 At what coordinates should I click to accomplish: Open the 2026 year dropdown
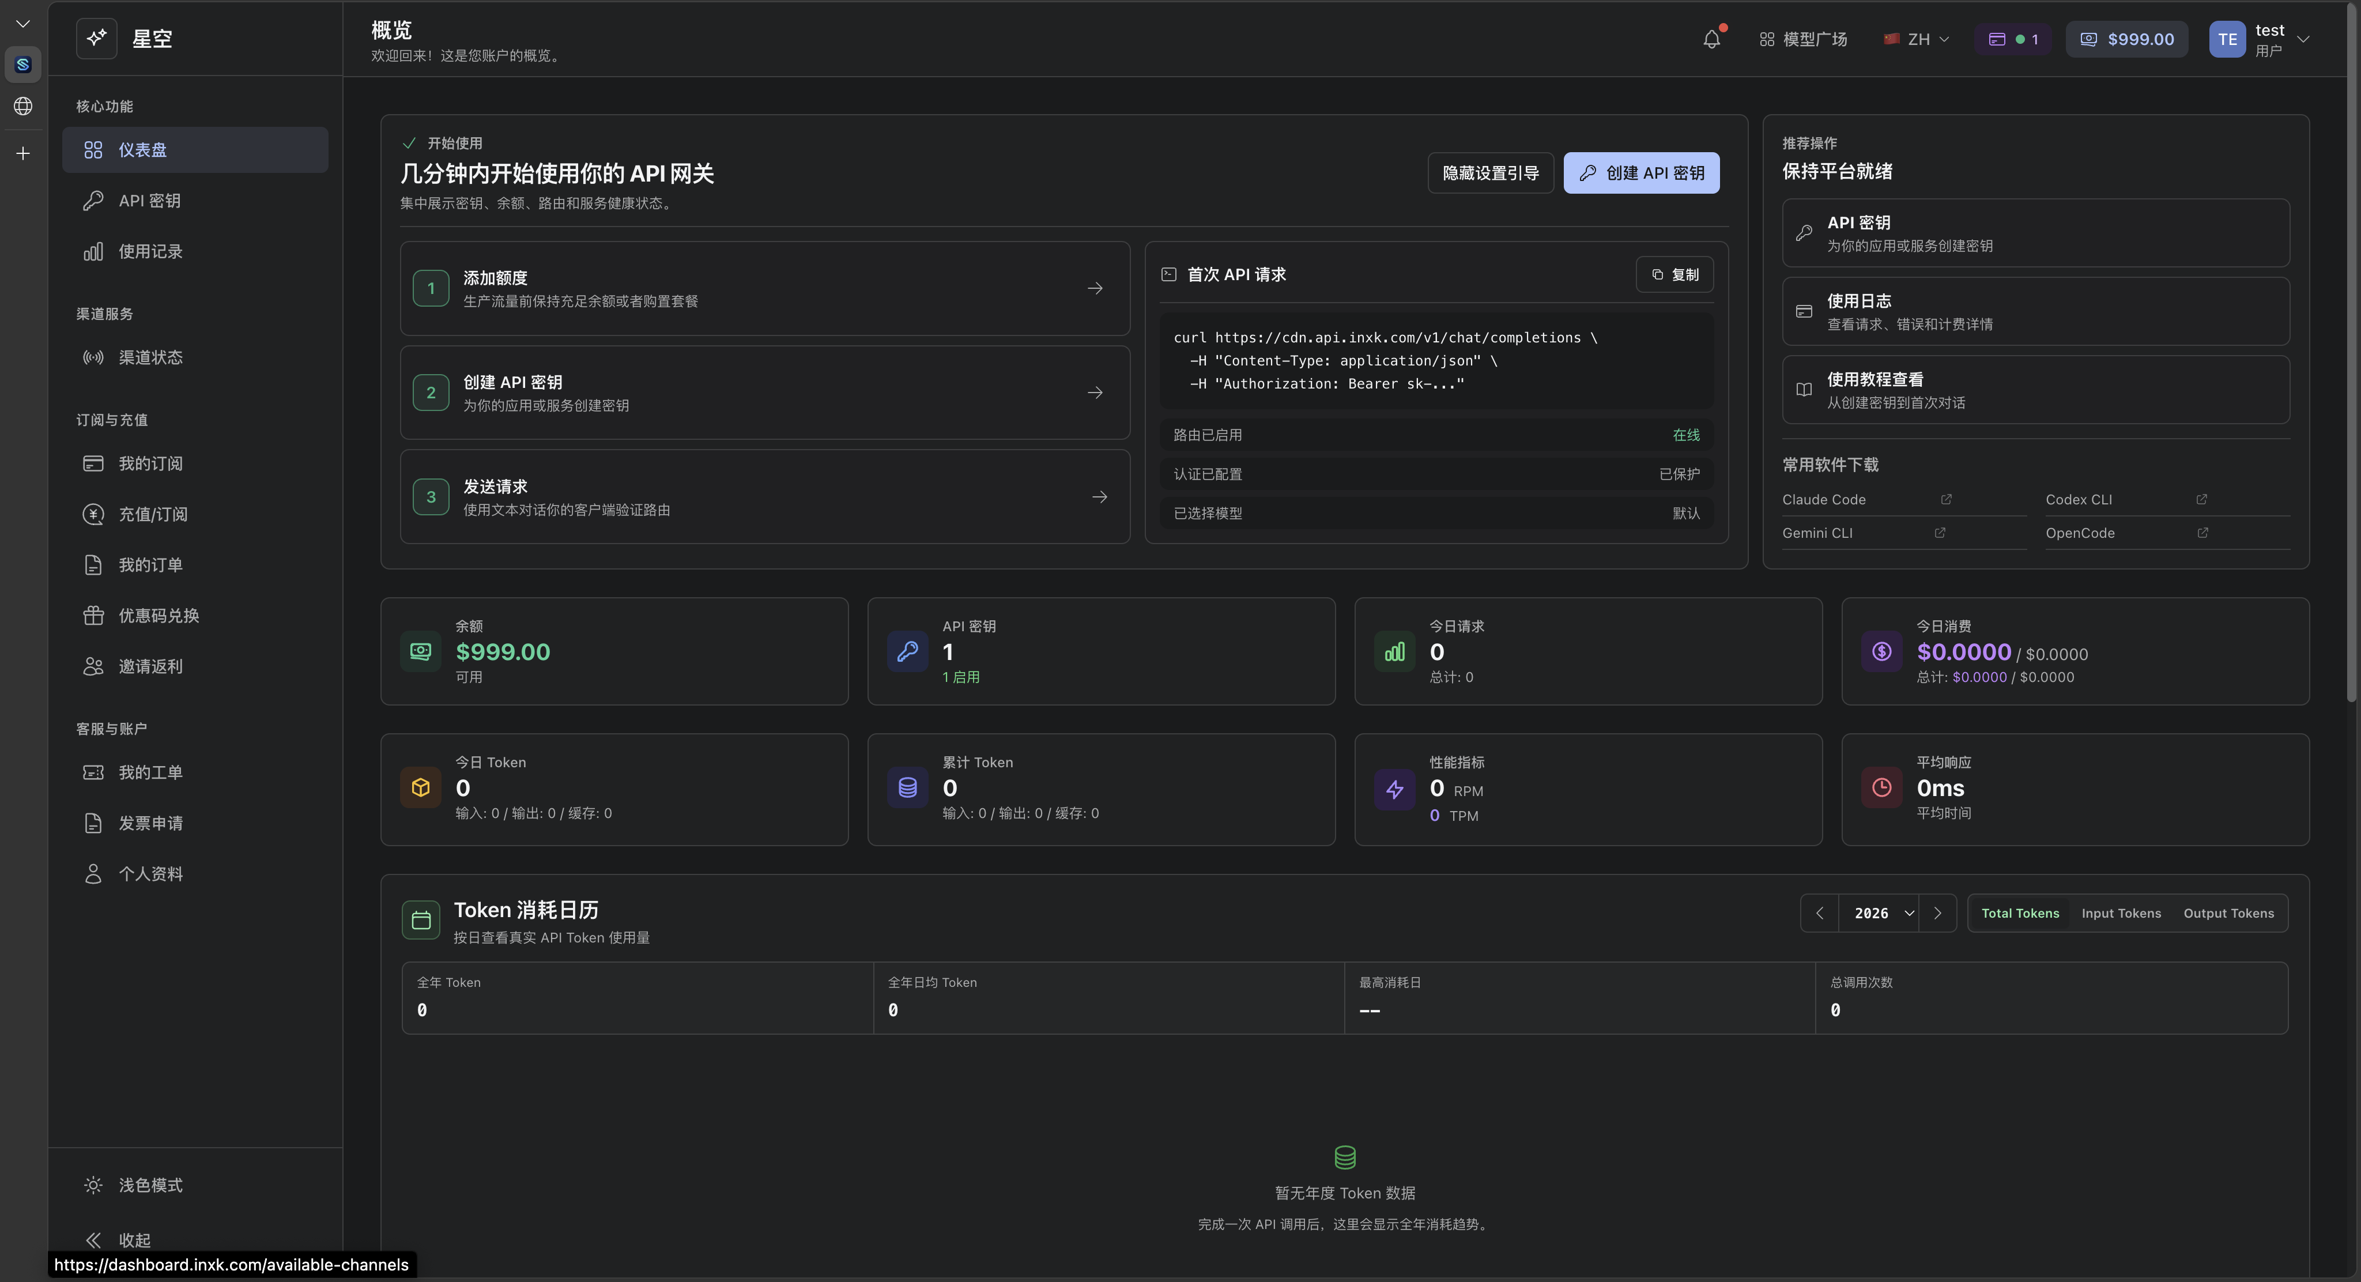[x=1879, y=913]
